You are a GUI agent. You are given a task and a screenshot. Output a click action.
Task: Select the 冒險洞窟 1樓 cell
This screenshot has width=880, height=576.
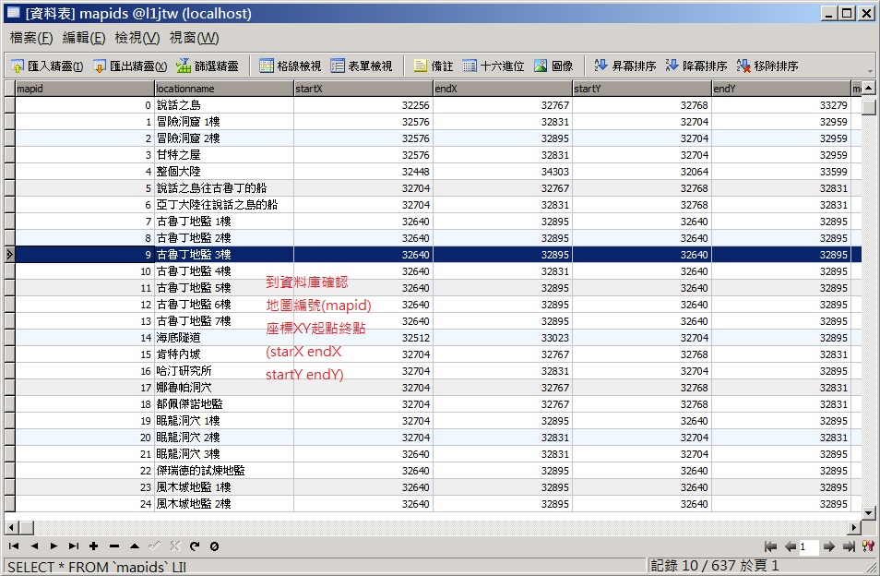tap(224, 122)
